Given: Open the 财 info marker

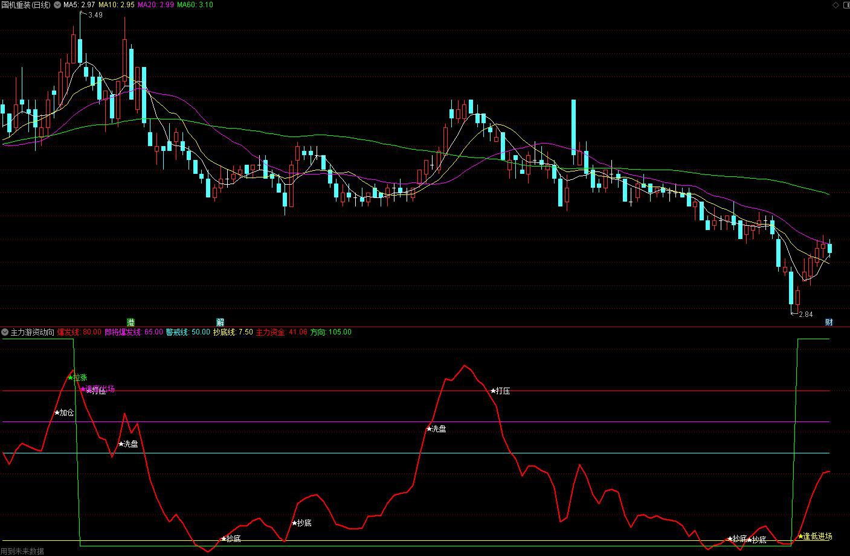Looking at the screenshot, I should tap(829, 322).
